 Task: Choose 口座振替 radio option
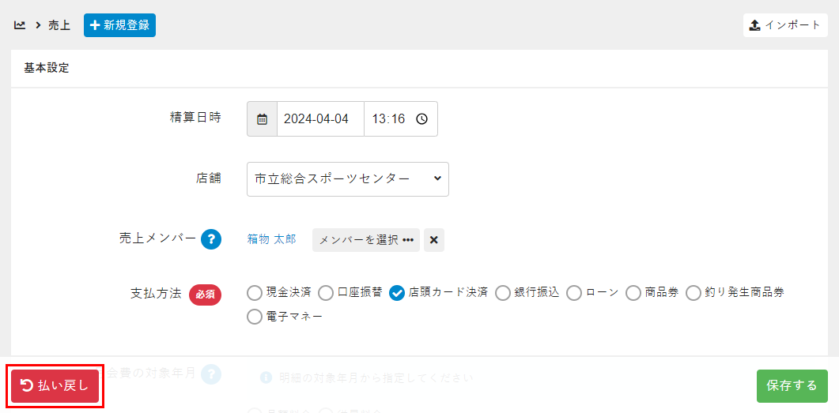(326, 293)
